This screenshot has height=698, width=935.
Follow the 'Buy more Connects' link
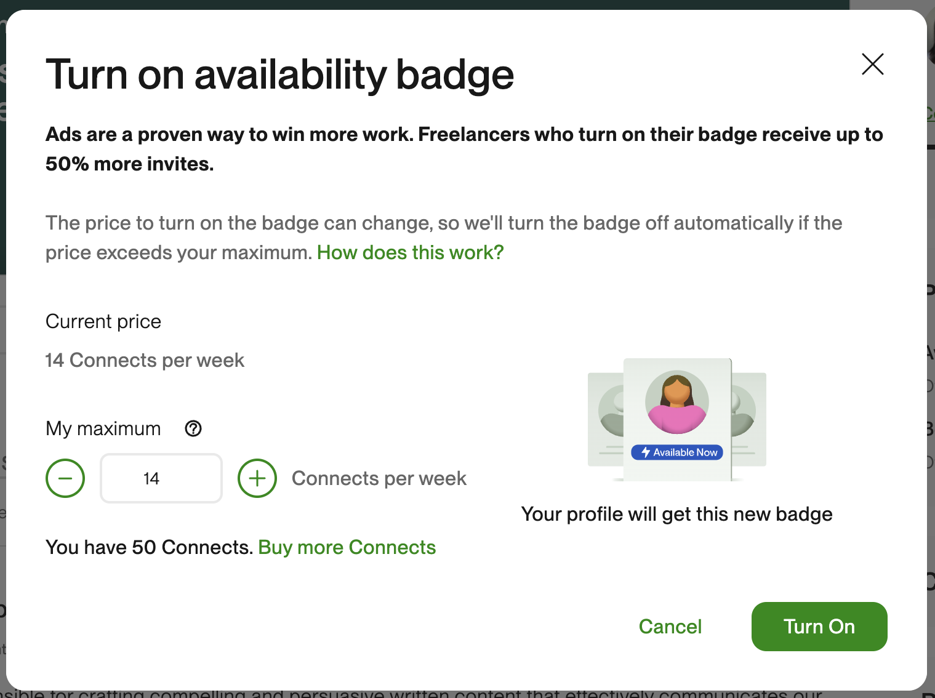347,547
